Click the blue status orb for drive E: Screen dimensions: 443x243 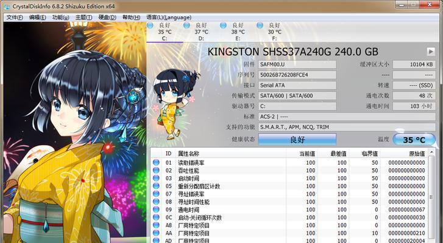coord(223,26)
